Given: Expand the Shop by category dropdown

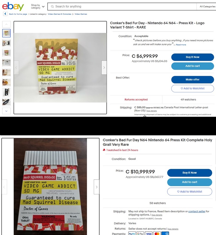Looking at the screenshot, I should coord(38,6).
